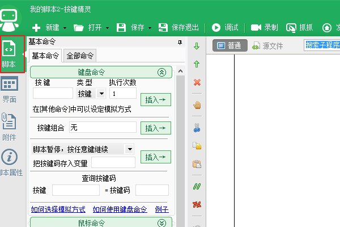Click the 执行次数 field

(123, 93)
